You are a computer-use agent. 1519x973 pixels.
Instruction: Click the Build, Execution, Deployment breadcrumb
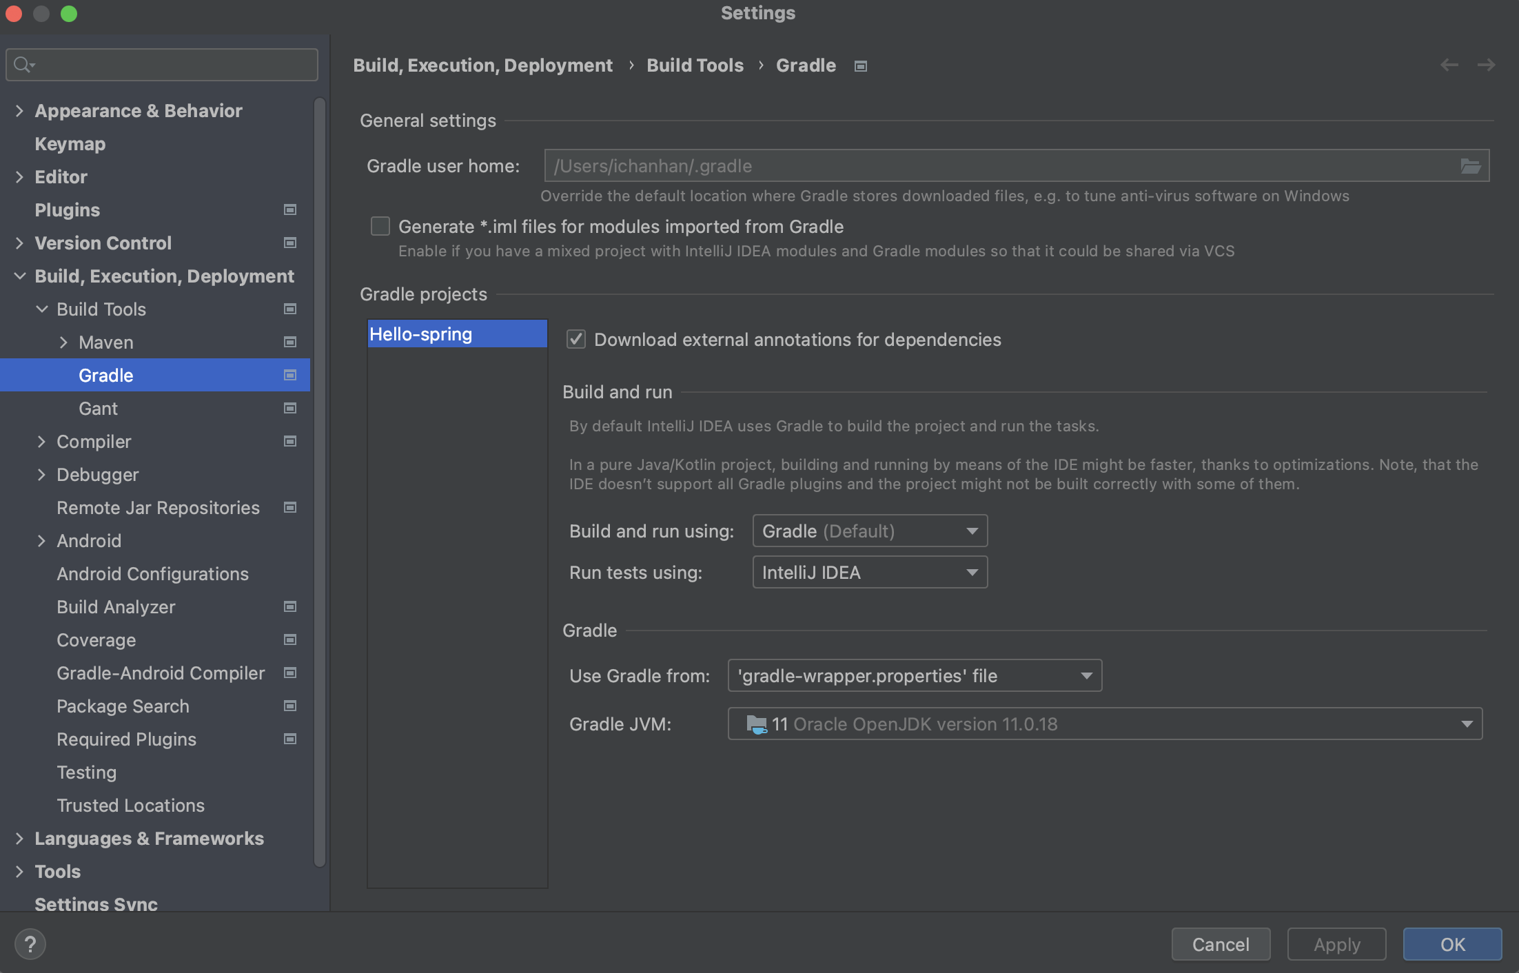pyautogui.click(x=482, y=64)
